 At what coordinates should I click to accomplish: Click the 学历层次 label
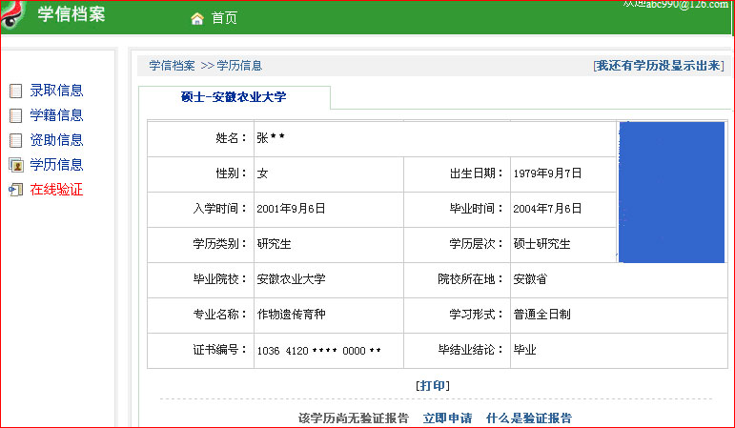[477, 244]
